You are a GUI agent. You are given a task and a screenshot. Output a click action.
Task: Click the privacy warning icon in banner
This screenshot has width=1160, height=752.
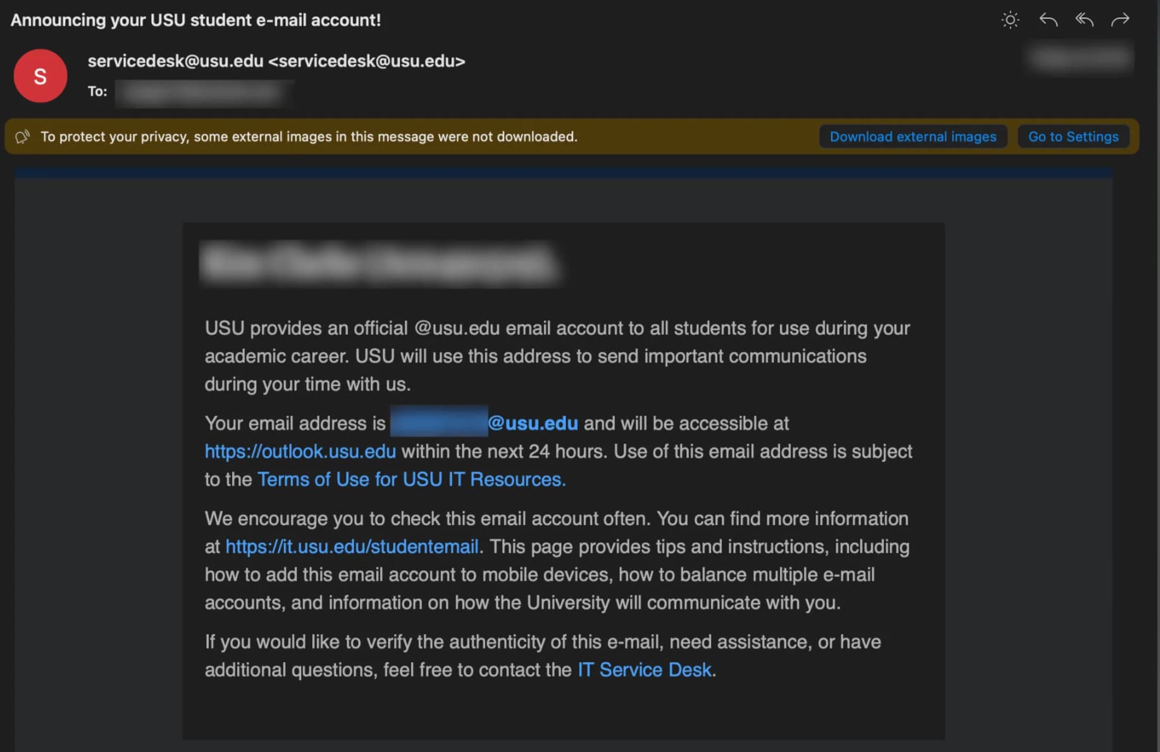coord(23,136)
